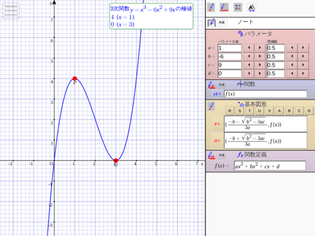315x236 pixels.
Task: Click the parameter a value field
Action: [x=229, y=48]
